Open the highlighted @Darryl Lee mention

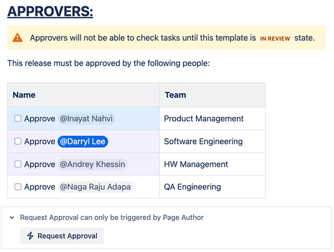pyautogui.click(x=83, y=141)
